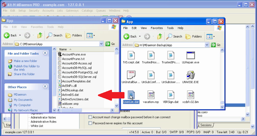Select the UnInstallSur... memo icon

pos(131,75)
